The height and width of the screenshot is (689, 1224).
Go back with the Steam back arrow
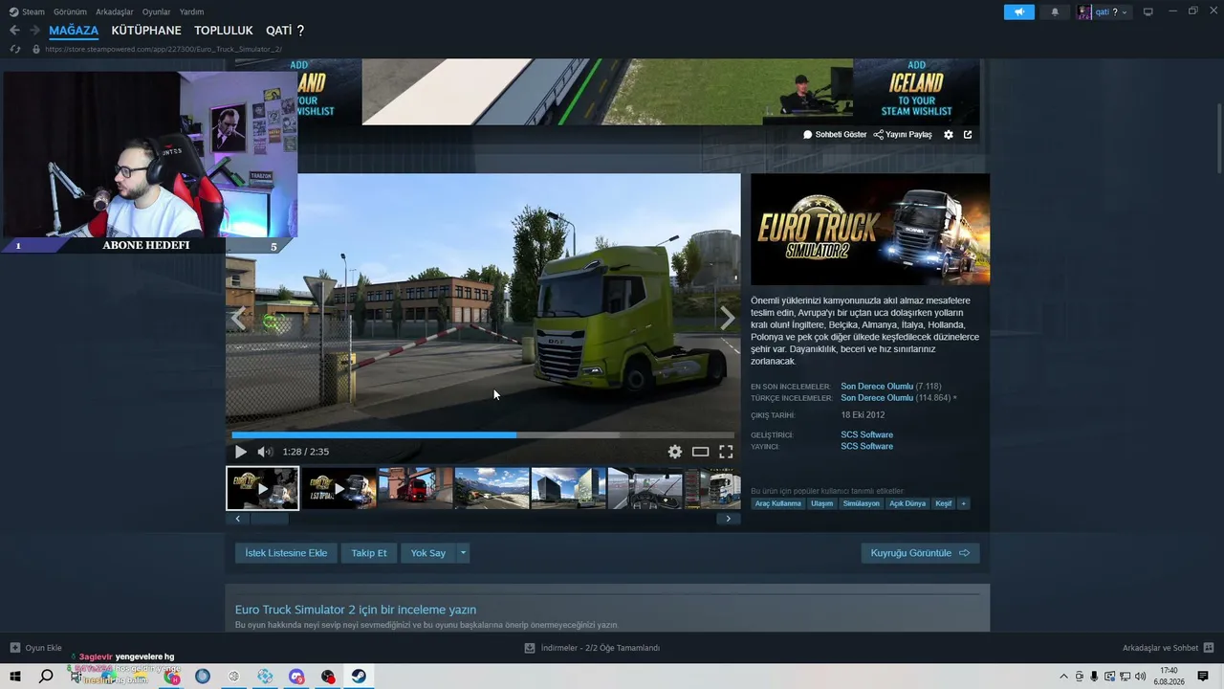coord(14,31)
